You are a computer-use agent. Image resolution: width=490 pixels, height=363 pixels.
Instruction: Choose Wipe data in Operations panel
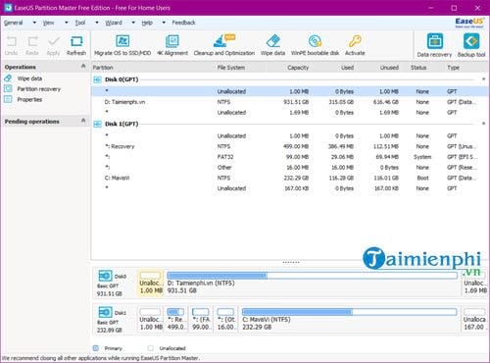coord(29,78)
